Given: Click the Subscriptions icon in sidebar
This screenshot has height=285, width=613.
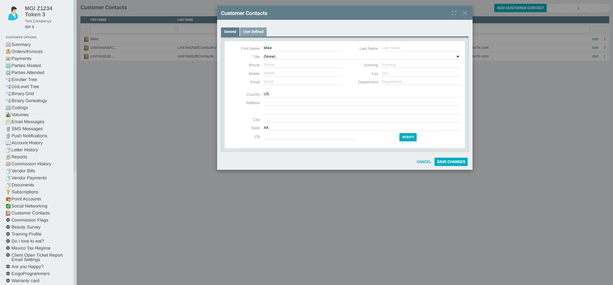Looking at the screenshot, I should (8, 192).
